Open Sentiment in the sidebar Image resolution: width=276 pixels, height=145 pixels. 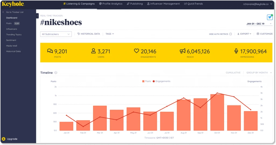point(11,40)
